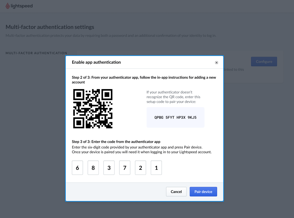The image size is (294, 218).
Task: Select the second code digit box containing 8
Action: (93, 168)
